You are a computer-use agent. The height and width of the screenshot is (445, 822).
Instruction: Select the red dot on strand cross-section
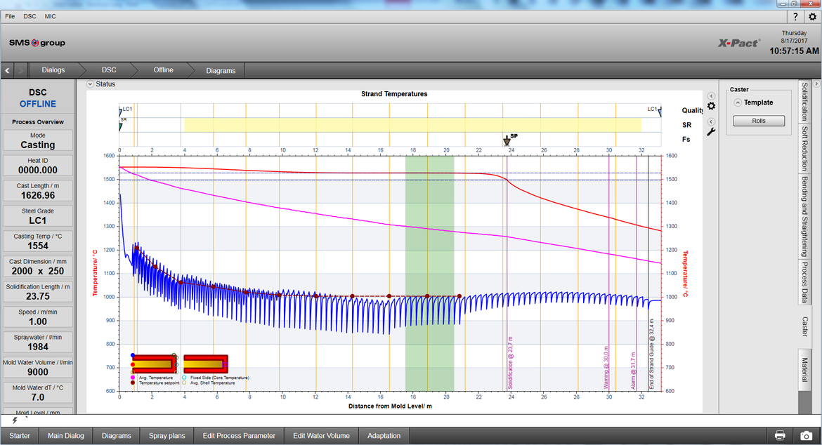[x=133, y=364]
